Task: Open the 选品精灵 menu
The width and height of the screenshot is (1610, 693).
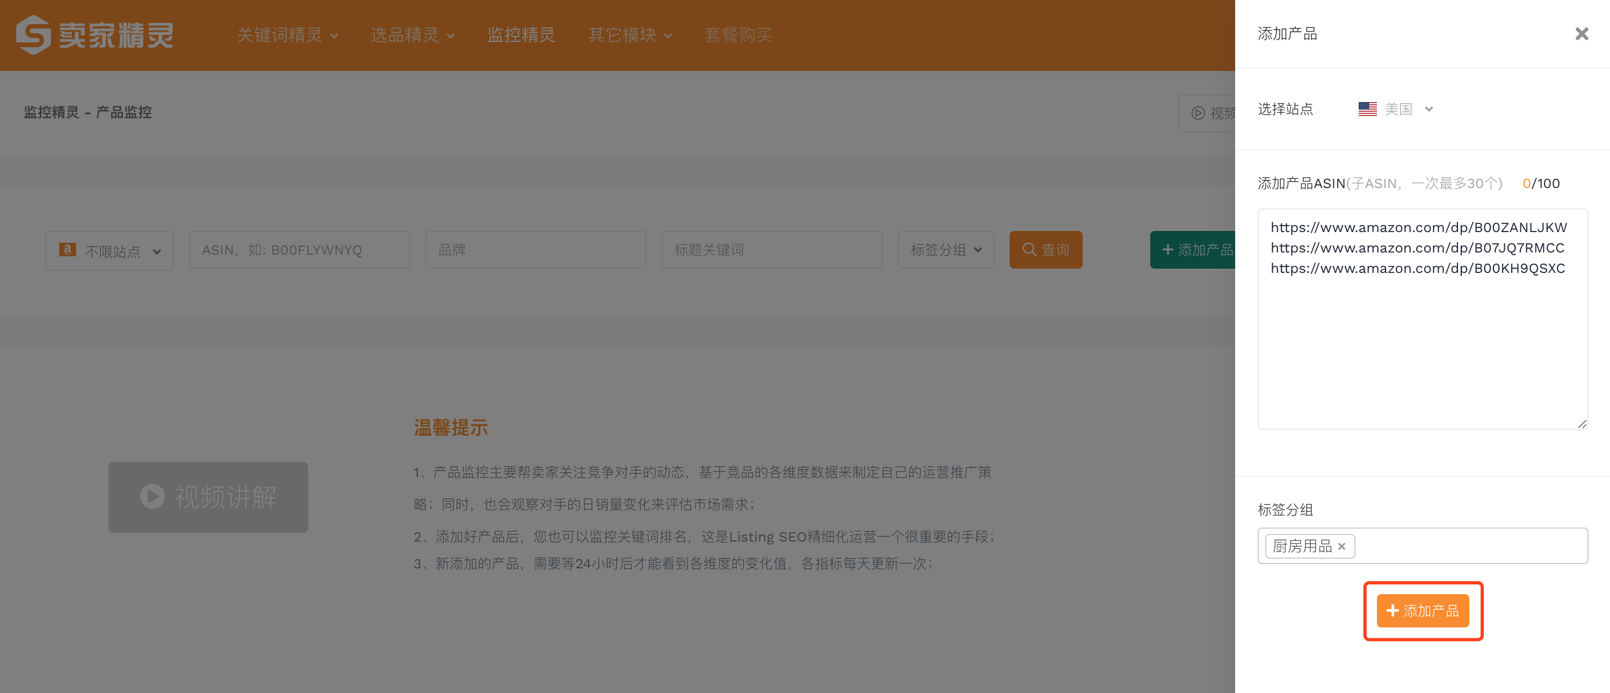Action: (412, 35)
